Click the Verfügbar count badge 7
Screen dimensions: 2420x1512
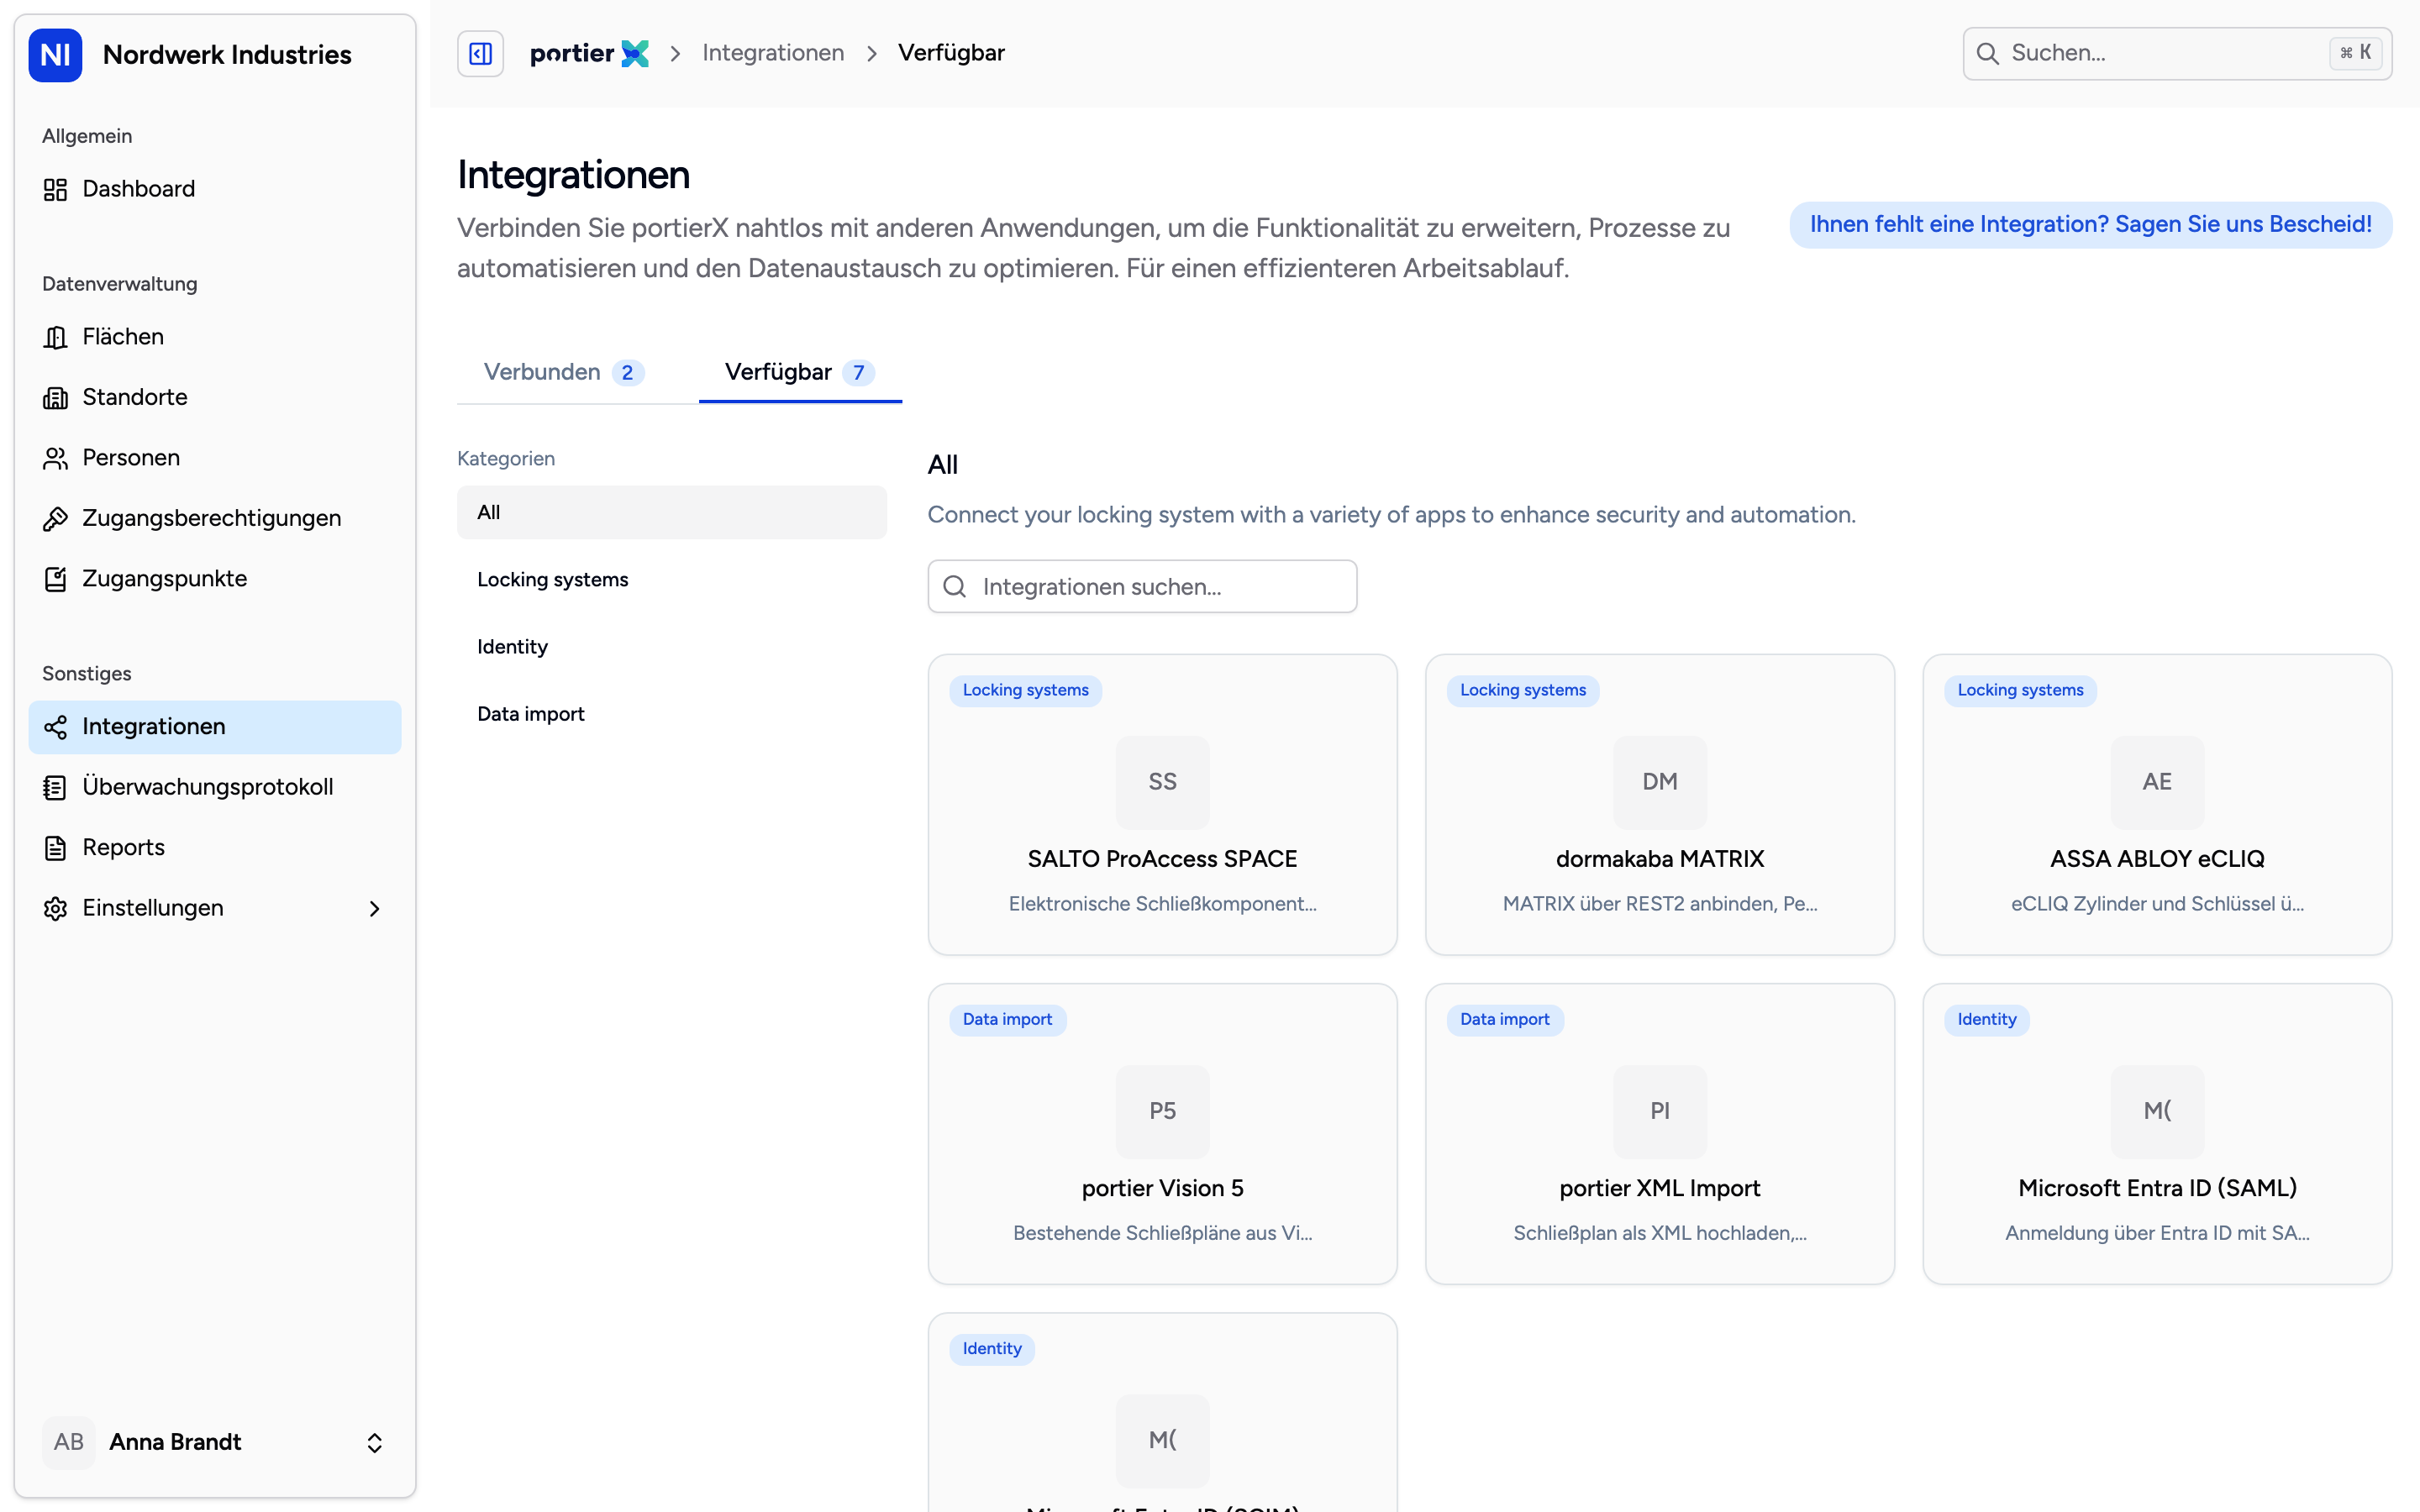[858, 373]
